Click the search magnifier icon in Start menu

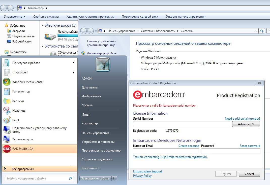coord(70,178)
